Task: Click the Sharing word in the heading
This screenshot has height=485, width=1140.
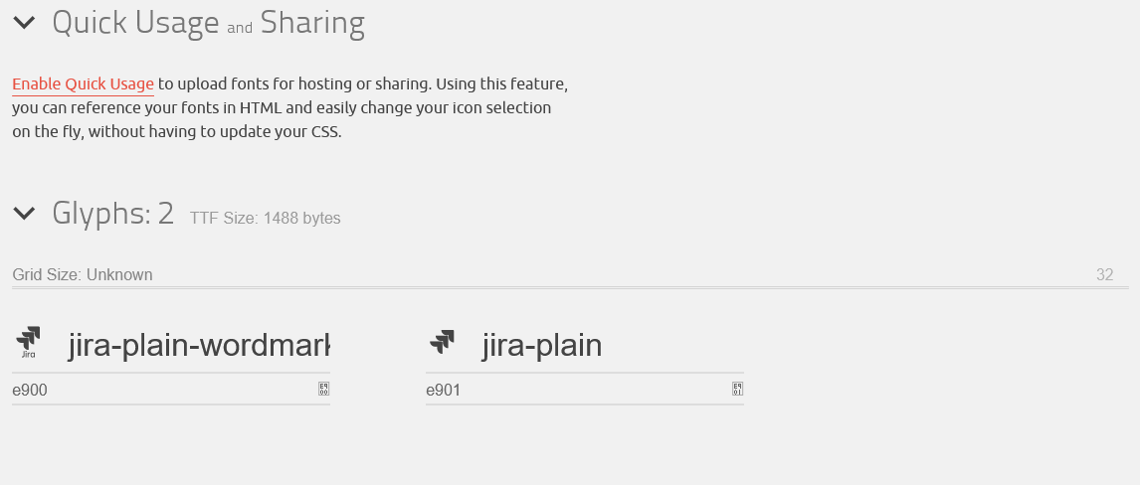Action: pyautogui.click(x=312, y=23)
